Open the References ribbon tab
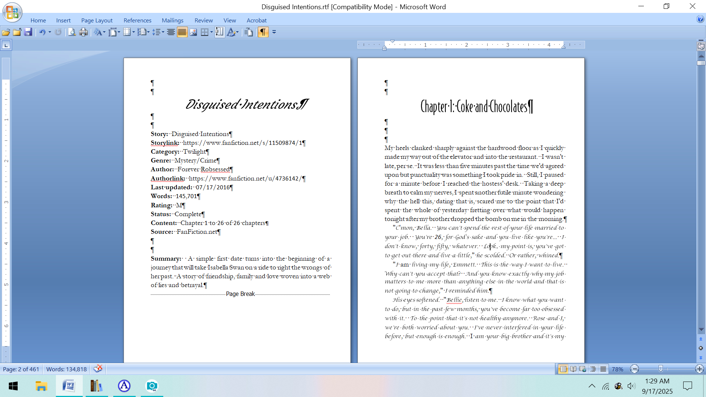The height and width of the screenshot is (397, 706). [x=138, y=20]
